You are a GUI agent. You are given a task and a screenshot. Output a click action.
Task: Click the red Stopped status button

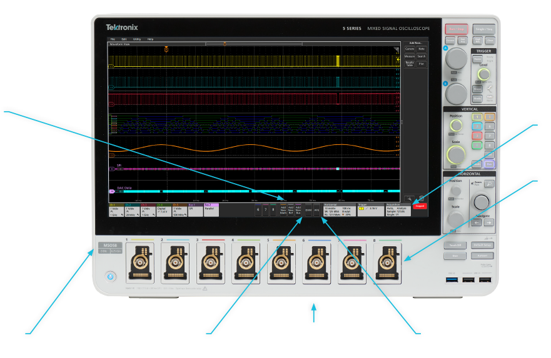click(x=420, y=206)
